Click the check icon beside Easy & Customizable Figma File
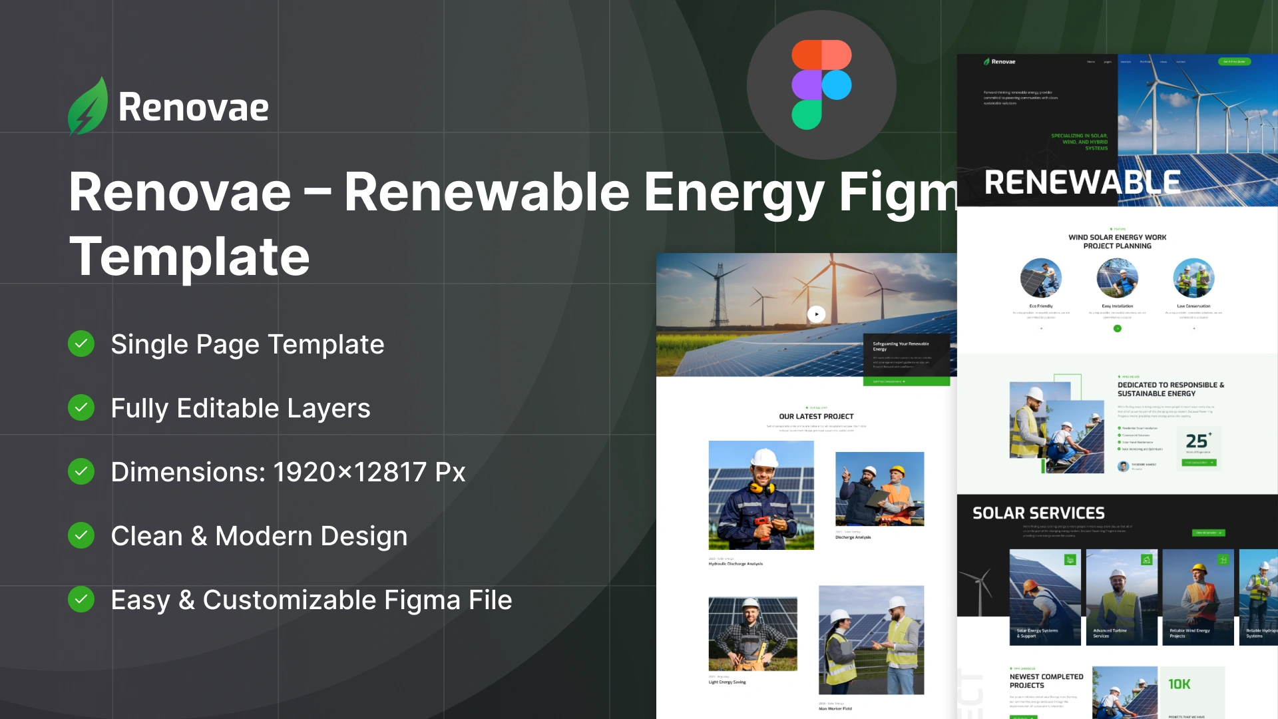This screenshot has width=1278, height=719. [81, 600]
